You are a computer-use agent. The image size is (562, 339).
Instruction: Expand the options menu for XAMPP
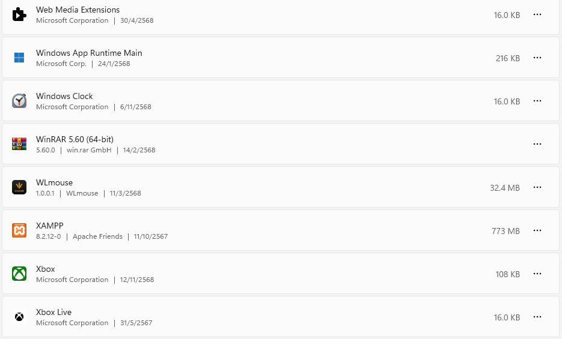537,230
